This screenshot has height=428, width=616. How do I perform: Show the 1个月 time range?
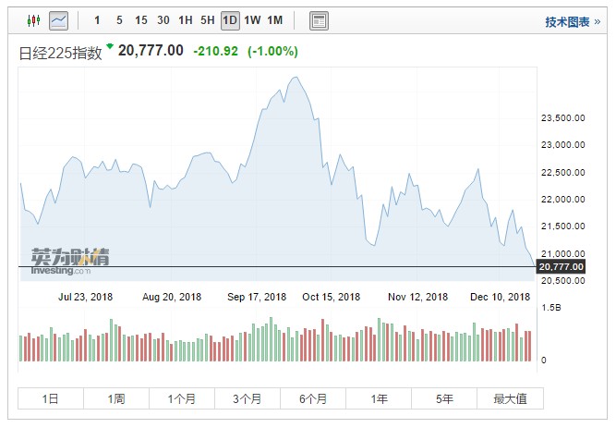182,398
